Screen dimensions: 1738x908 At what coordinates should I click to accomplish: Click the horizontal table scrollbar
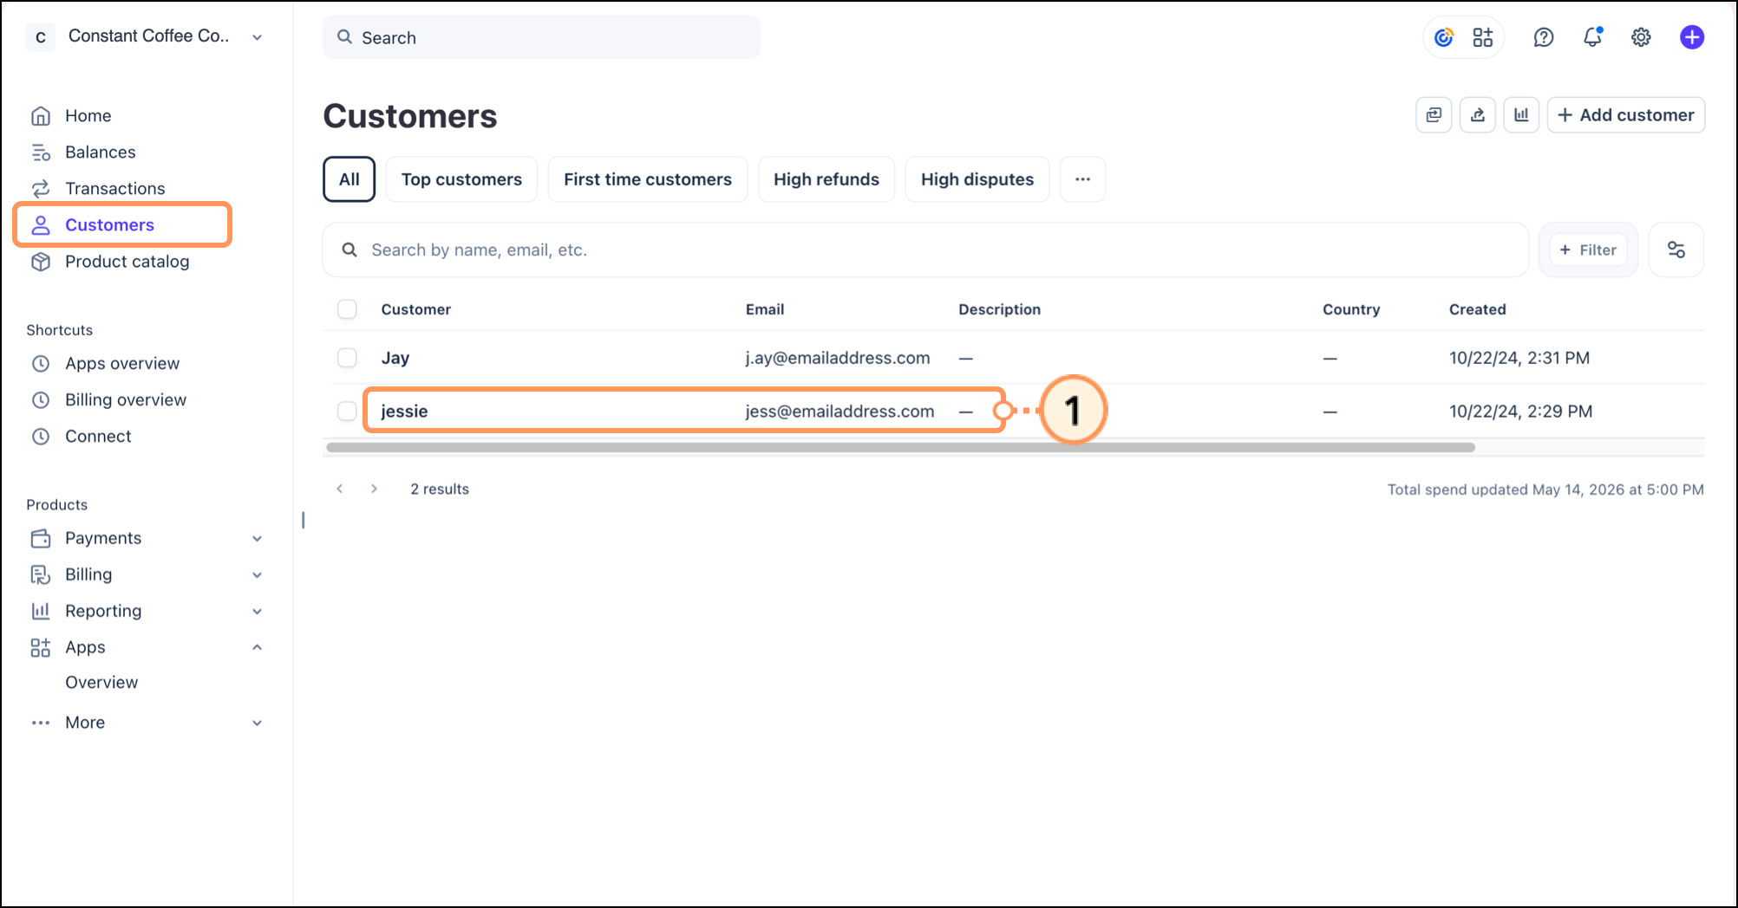pos(900,448)
